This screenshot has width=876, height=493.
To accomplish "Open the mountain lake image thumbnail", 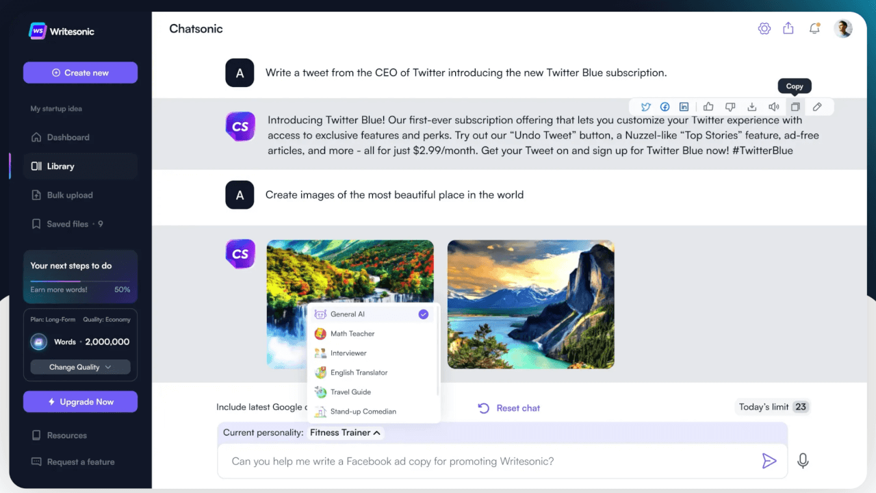I will [531, 304].
